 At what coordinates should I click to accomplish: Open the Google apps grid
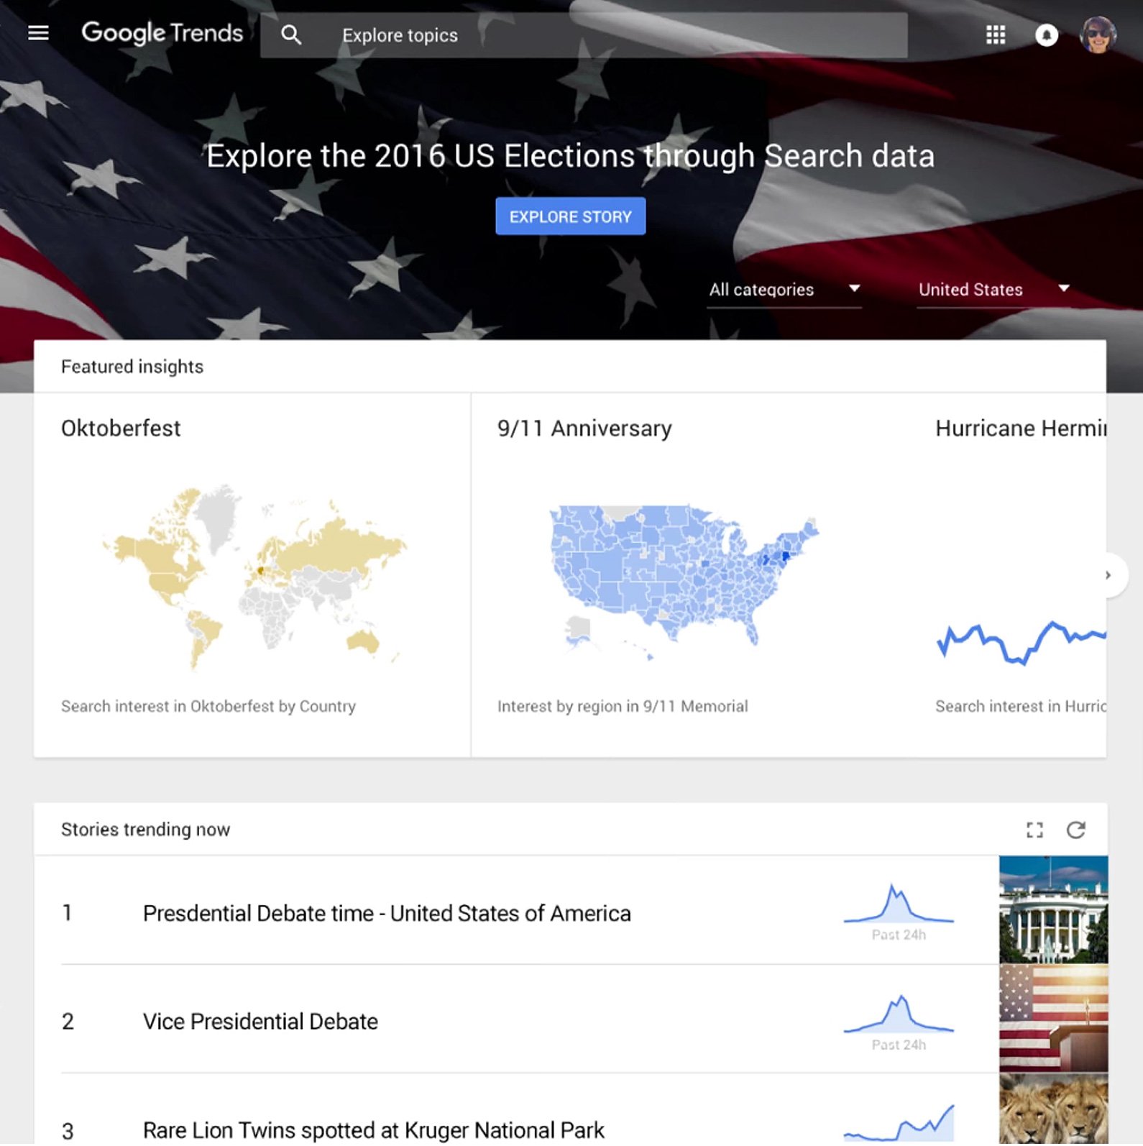(996, 35)
